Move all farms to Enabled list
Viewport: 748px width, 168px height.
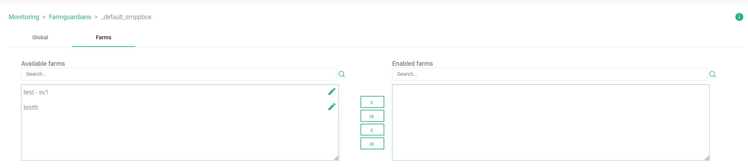pos(372,116)
